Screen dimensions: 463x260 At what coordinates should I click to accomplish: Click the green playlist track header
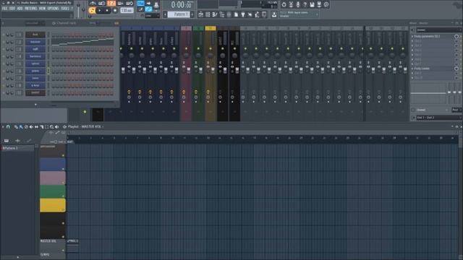53,191
